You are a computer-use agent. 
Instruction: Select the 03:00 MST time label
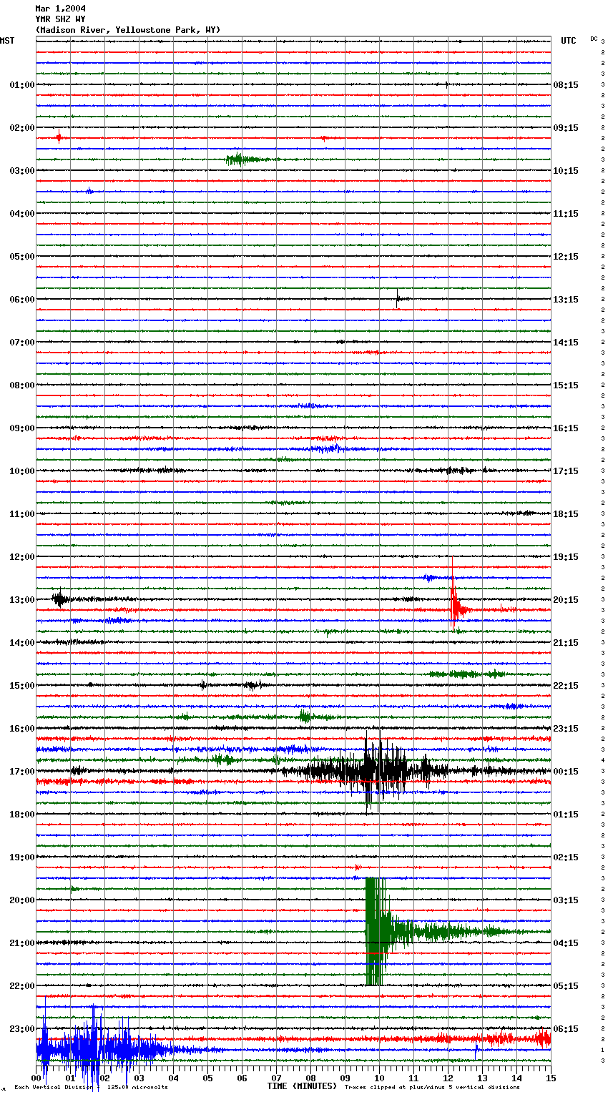[22, 171]
